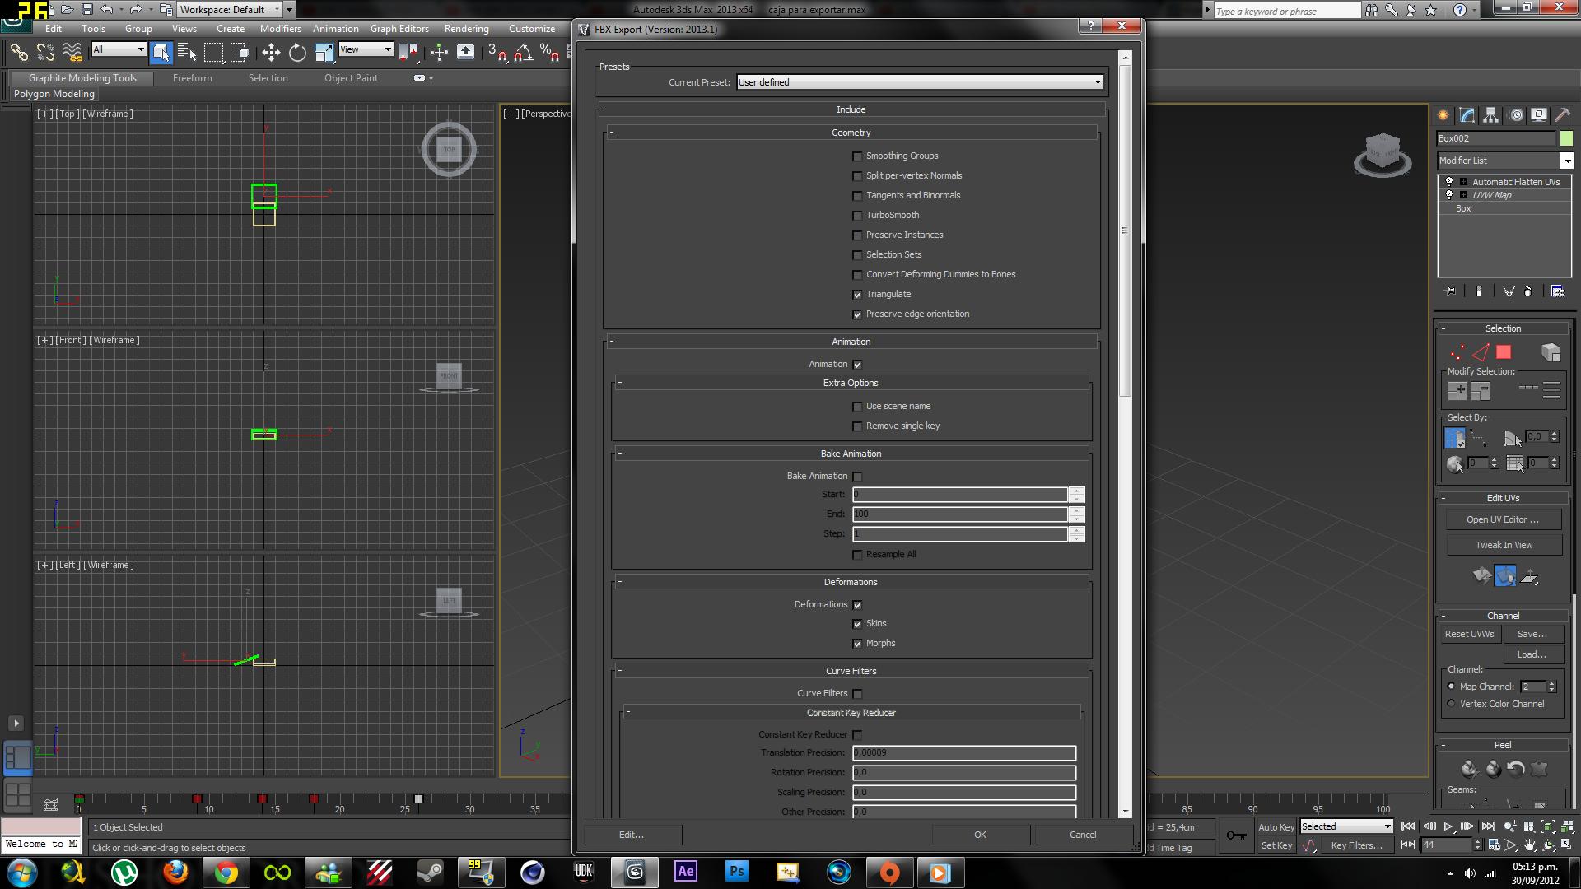Click the Angle Snap toggle icon
This screenshot has height=889, width=1581.
pos(523,54)
